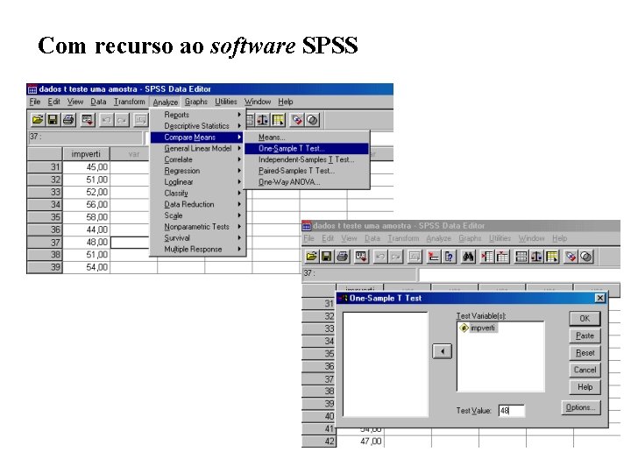The height and width of the screenshot is (473, 631).
Task: Click the Value Labels tag icon in the right window
Action: [571, 256]
